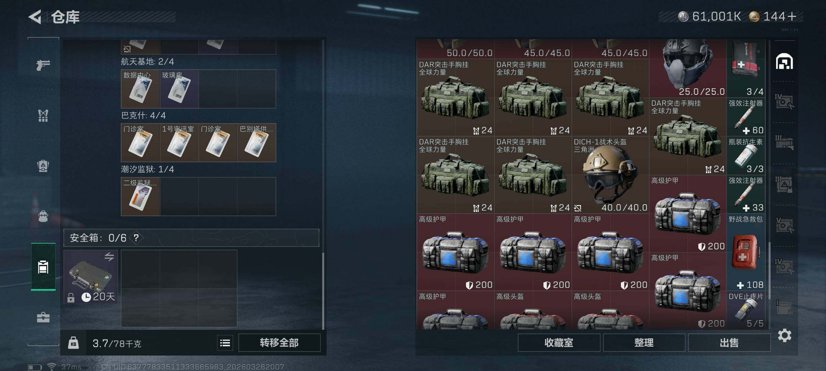This screenshot has height=371, width=826.
Task: Select the pistol weapons category icon
Action: pos(43,65)
